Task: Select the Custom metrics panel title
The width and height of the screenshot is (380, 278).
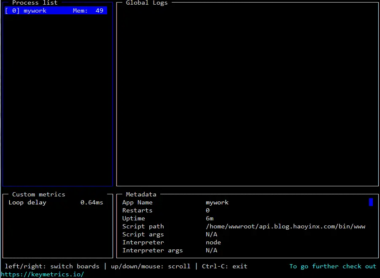Action: [38, 194]
